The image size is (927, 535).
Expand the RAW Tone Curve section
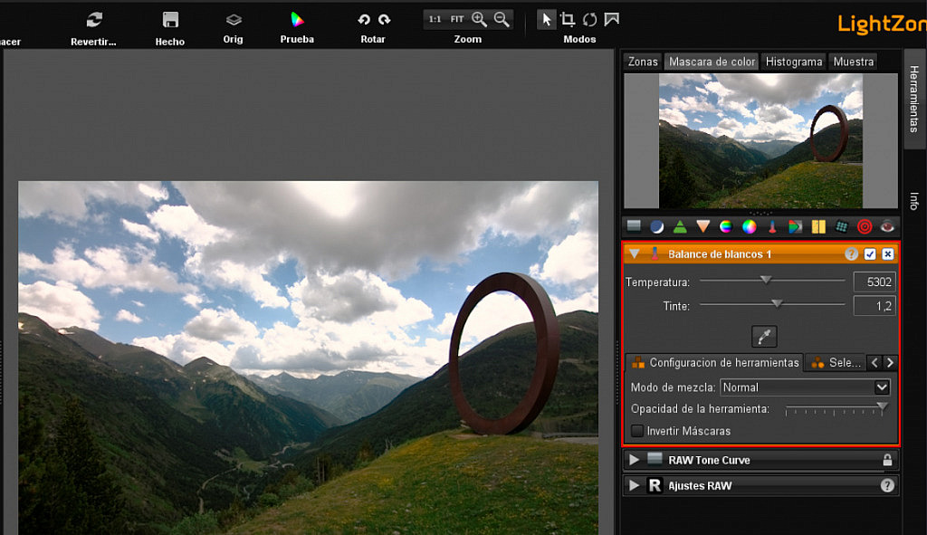634,460
